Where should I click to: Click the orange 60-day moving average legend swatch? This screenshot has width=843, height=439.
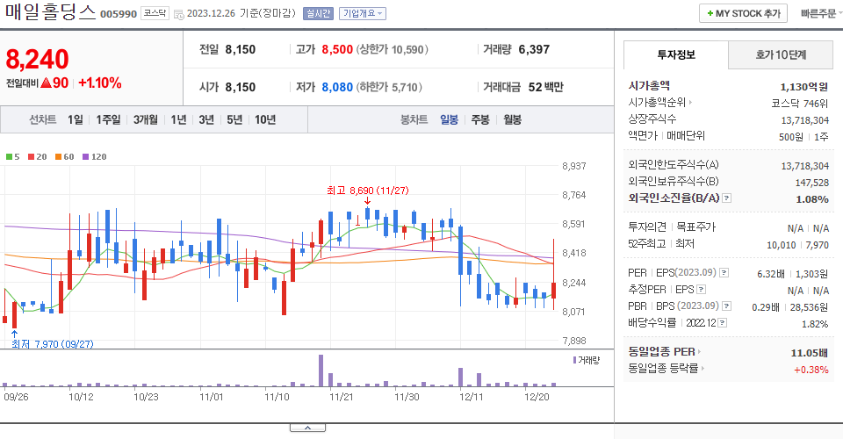(x=58, y=157)
